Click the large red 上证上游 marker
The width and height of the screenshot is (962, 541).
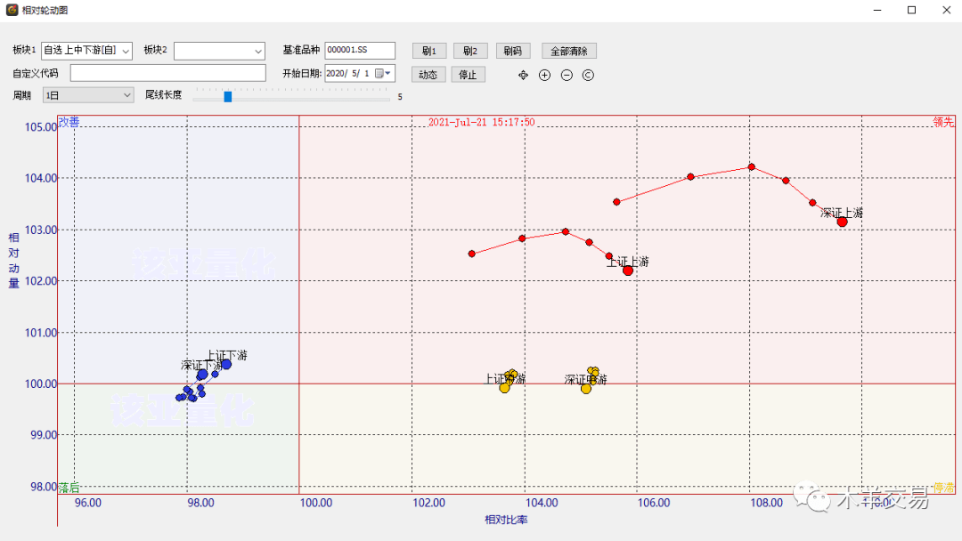[628, 270]
